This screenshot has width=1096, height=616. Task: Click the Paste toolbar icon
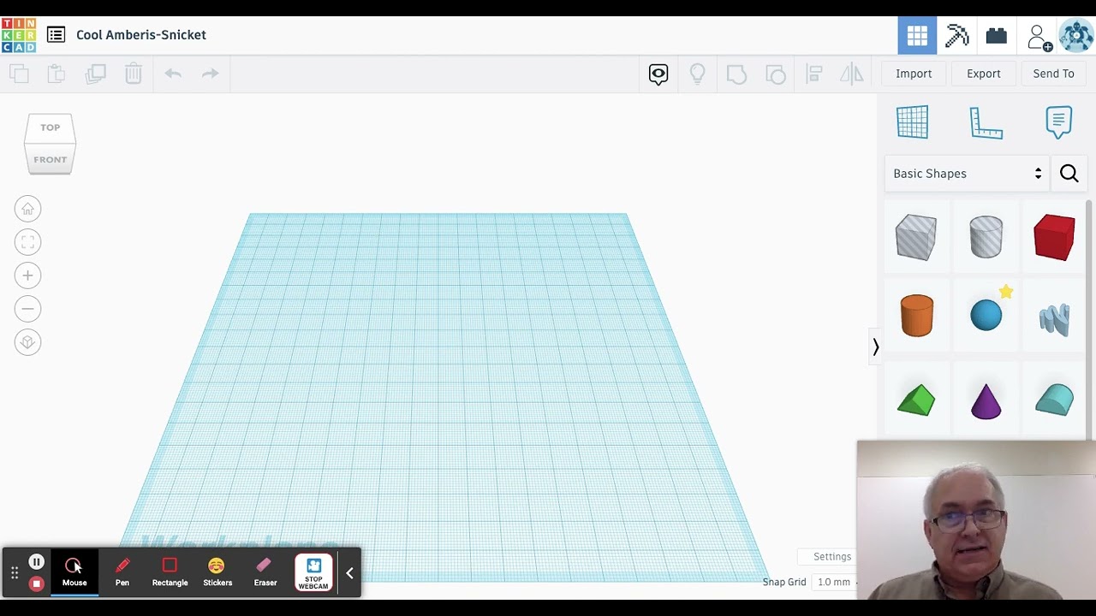[x=57, y=74]
